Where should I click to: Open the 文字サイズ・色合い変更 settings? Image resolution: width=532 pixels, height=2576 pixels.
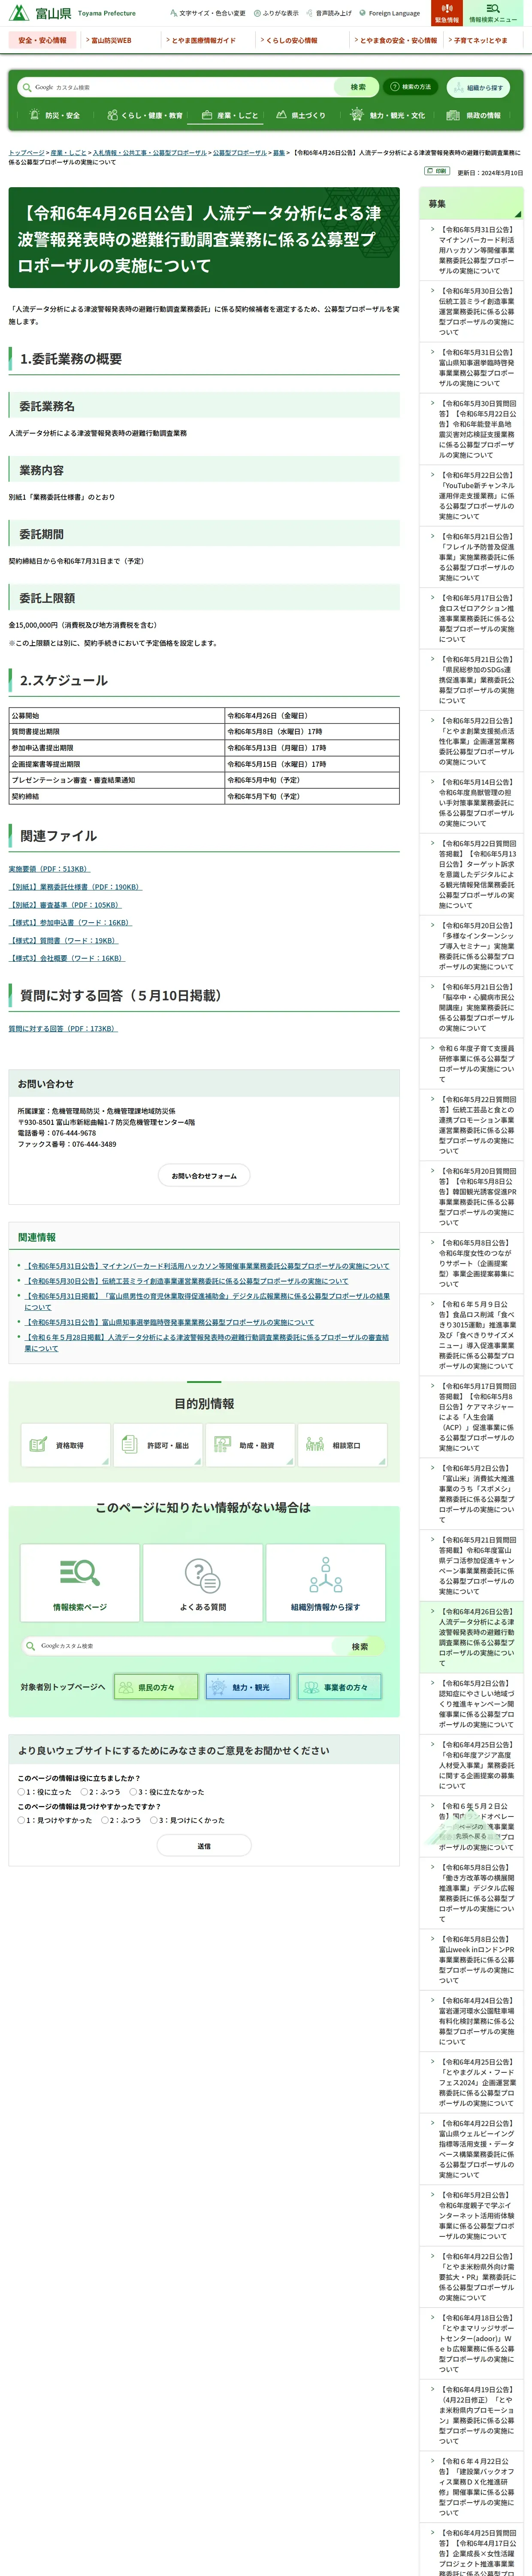(x=208, y=13)
